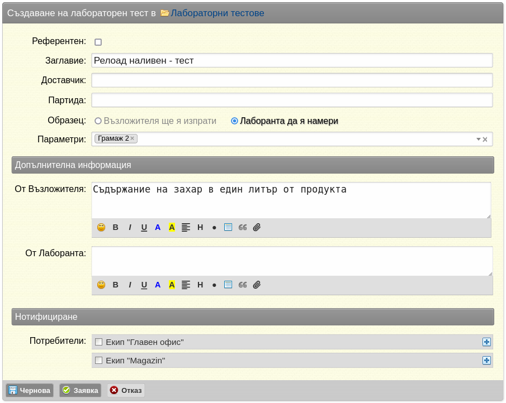Open the Параметри dropdown arrow
The width and height of the screenshot is (506, 403).
coord(478,139)
